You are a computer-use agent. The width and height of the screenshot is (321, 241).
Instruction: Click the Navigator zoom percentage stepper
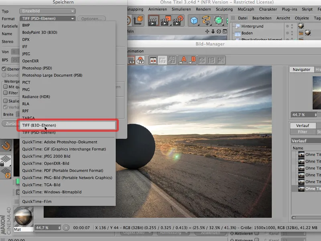point(315,115)
